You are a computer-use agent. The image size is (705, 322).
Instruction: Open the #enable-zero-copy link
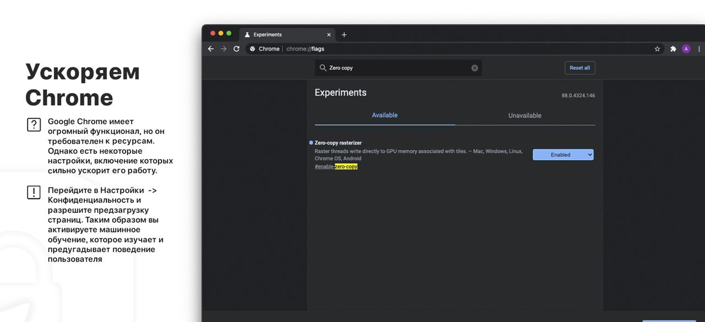(x=336, y=167)
